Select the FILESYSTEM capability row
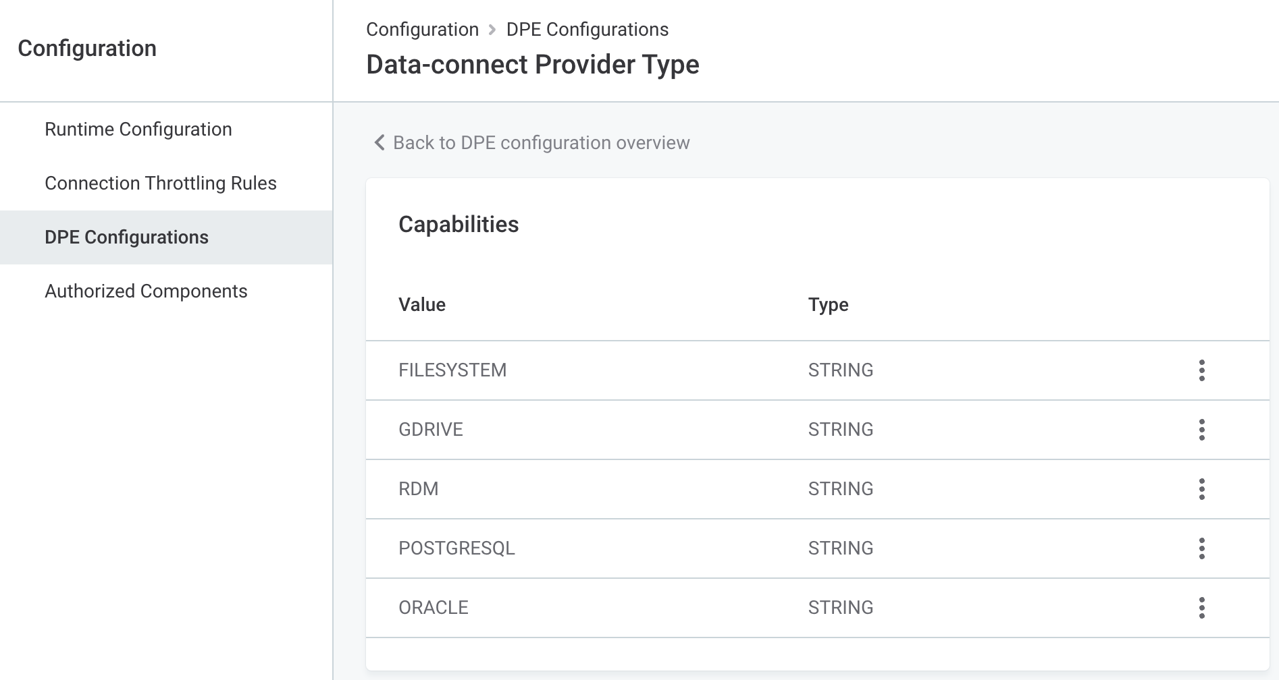The height and width of the screenshot is (680, 1279). pos(453,370)
